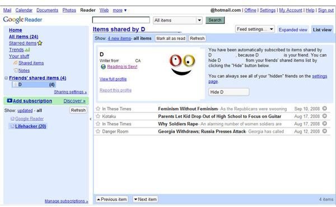This screenshot has height=207, width=336.
Task: Collapse the Friends' shared items section
Action: (6, 78)
